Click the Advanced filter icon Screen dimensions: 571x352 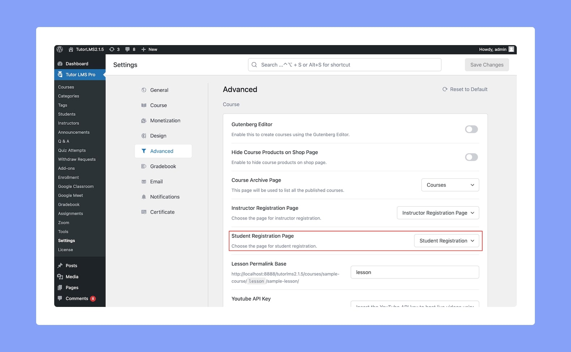tap(144, 151)
